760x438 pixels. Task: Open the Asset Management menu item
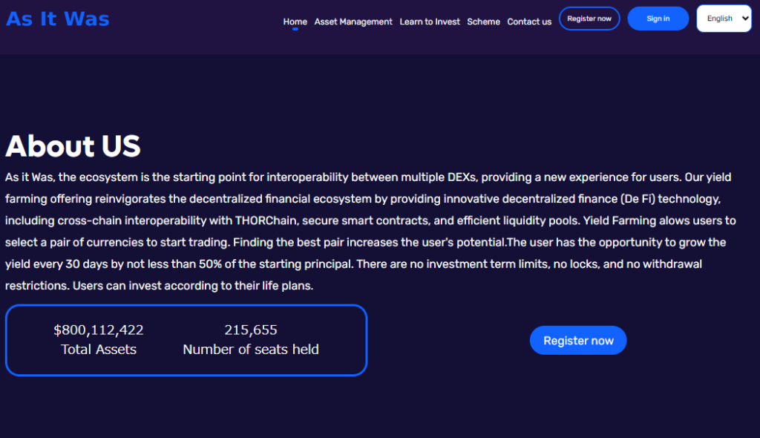pos(353,22)
